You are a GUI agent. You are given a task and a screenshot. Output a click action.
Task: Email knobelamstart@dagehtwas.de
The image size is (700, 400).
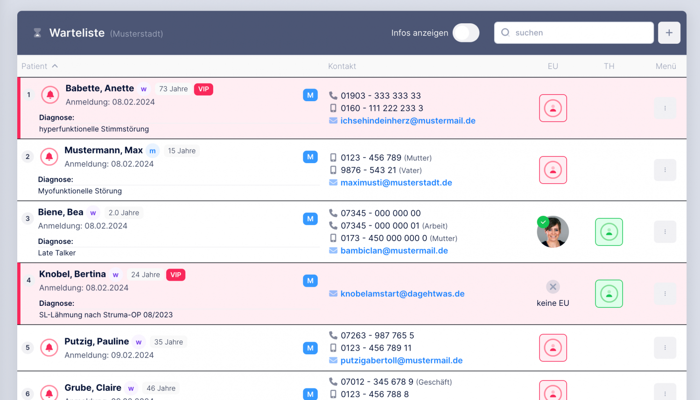402,294
